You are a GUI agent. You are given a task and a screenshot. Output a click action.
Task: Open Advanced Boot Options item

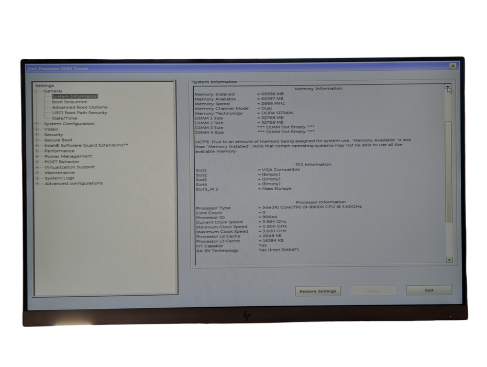tap(79, 107)
